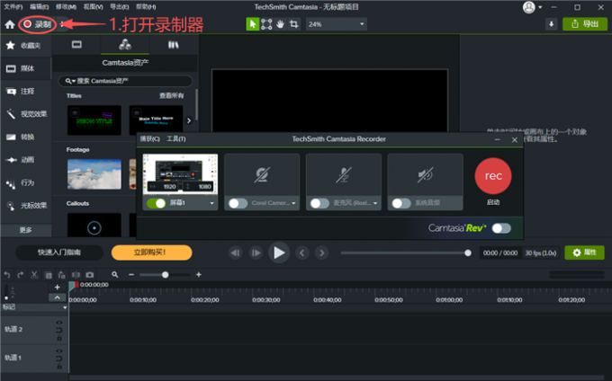Start recording with red rec button
The height and width of the screenshot is (381, 612).
coord(493,176)
